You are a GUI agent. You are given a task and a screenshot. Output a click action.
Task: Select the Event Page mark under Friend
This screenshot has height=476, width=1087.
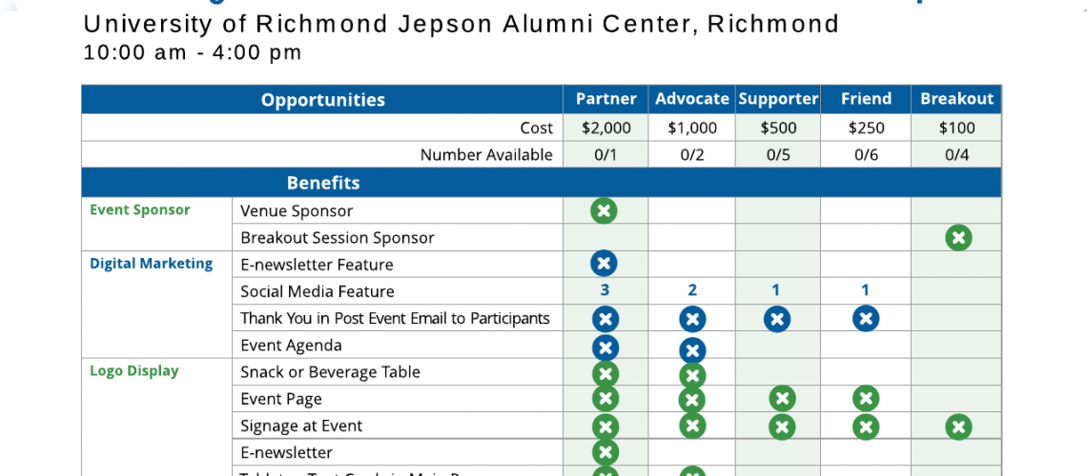(x=866, y=399)
